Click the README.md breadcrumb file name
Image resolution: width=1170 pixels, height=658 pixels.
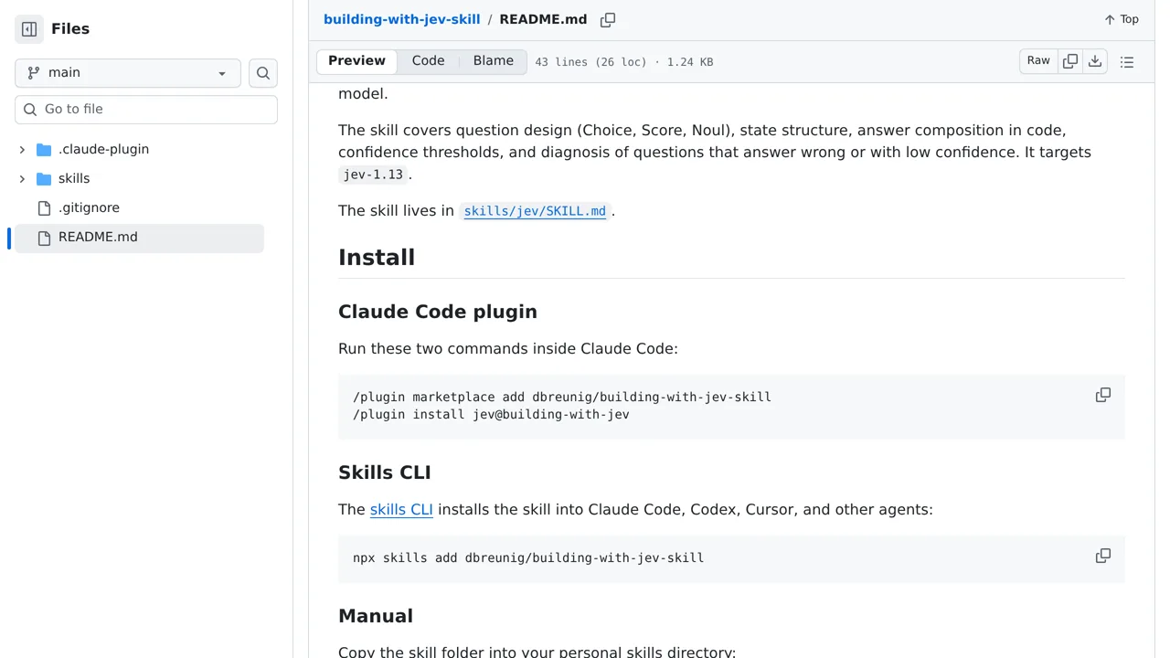(x=543, y=19)
